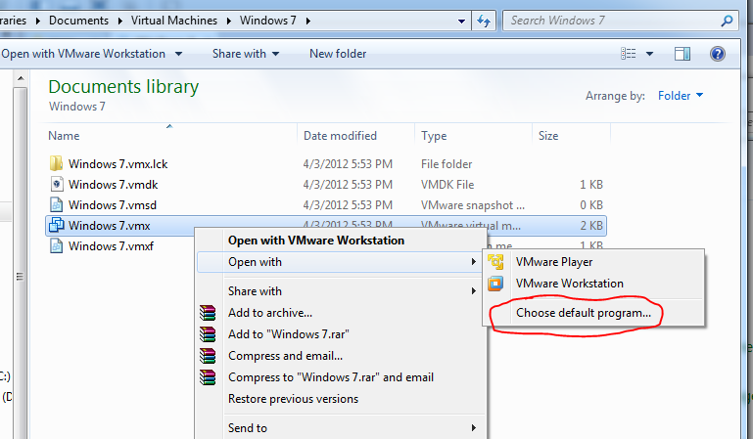Click Windows 7 in the breadcrumb
Image resolution: width=753 pixels, height=439 pixels.
pyautogui.click(x=268, y=21)
